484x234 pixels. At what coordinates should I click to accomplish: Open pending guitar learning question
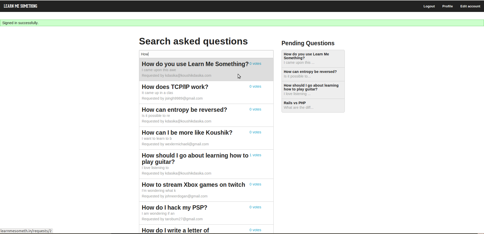point(311,87)
